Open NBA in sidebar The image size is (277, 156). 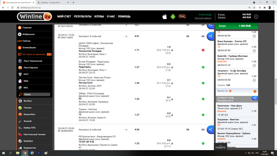[35, 81]
